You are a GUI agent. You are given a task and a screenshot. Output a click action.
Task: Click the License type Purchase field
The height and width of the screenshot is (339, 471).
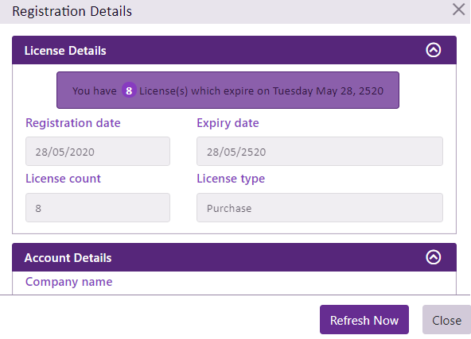click(320, 208)
